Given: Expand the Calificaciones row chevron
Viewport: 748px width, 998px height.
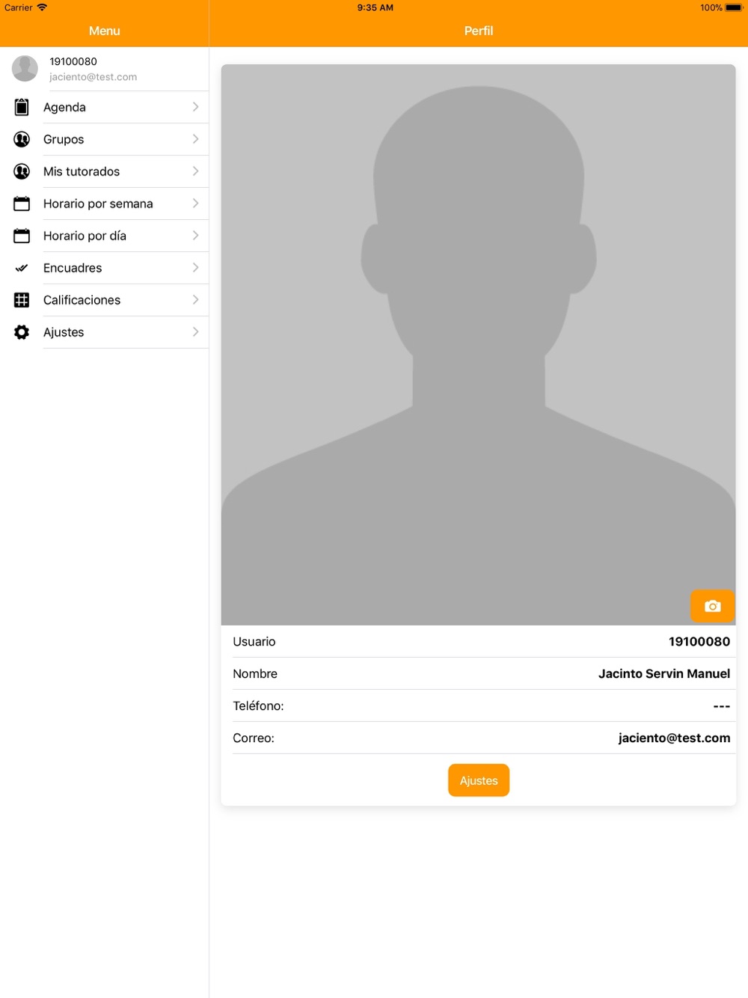Looking at the screenshot, I should click(195, 300).
